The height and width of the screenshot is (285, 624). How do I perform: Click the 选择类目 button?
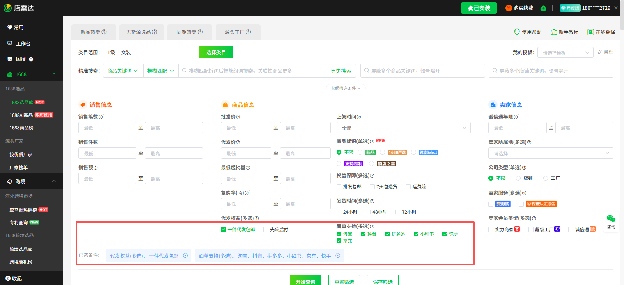(x=216, y=52)
